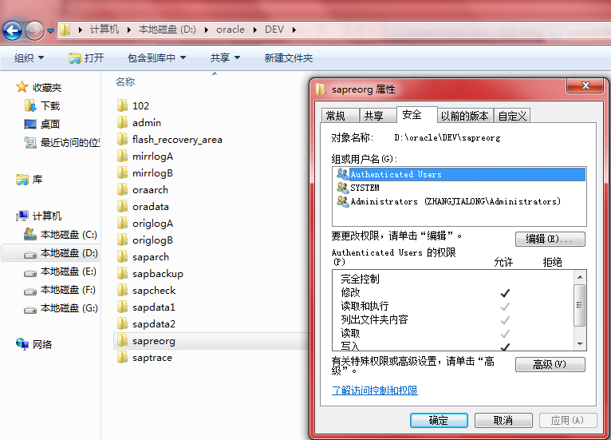Click 本地磁盘 (D:) breadcrumb segment
Viewport: 611px width, 440px height.
pyautogui.click(x=168, y=30)
